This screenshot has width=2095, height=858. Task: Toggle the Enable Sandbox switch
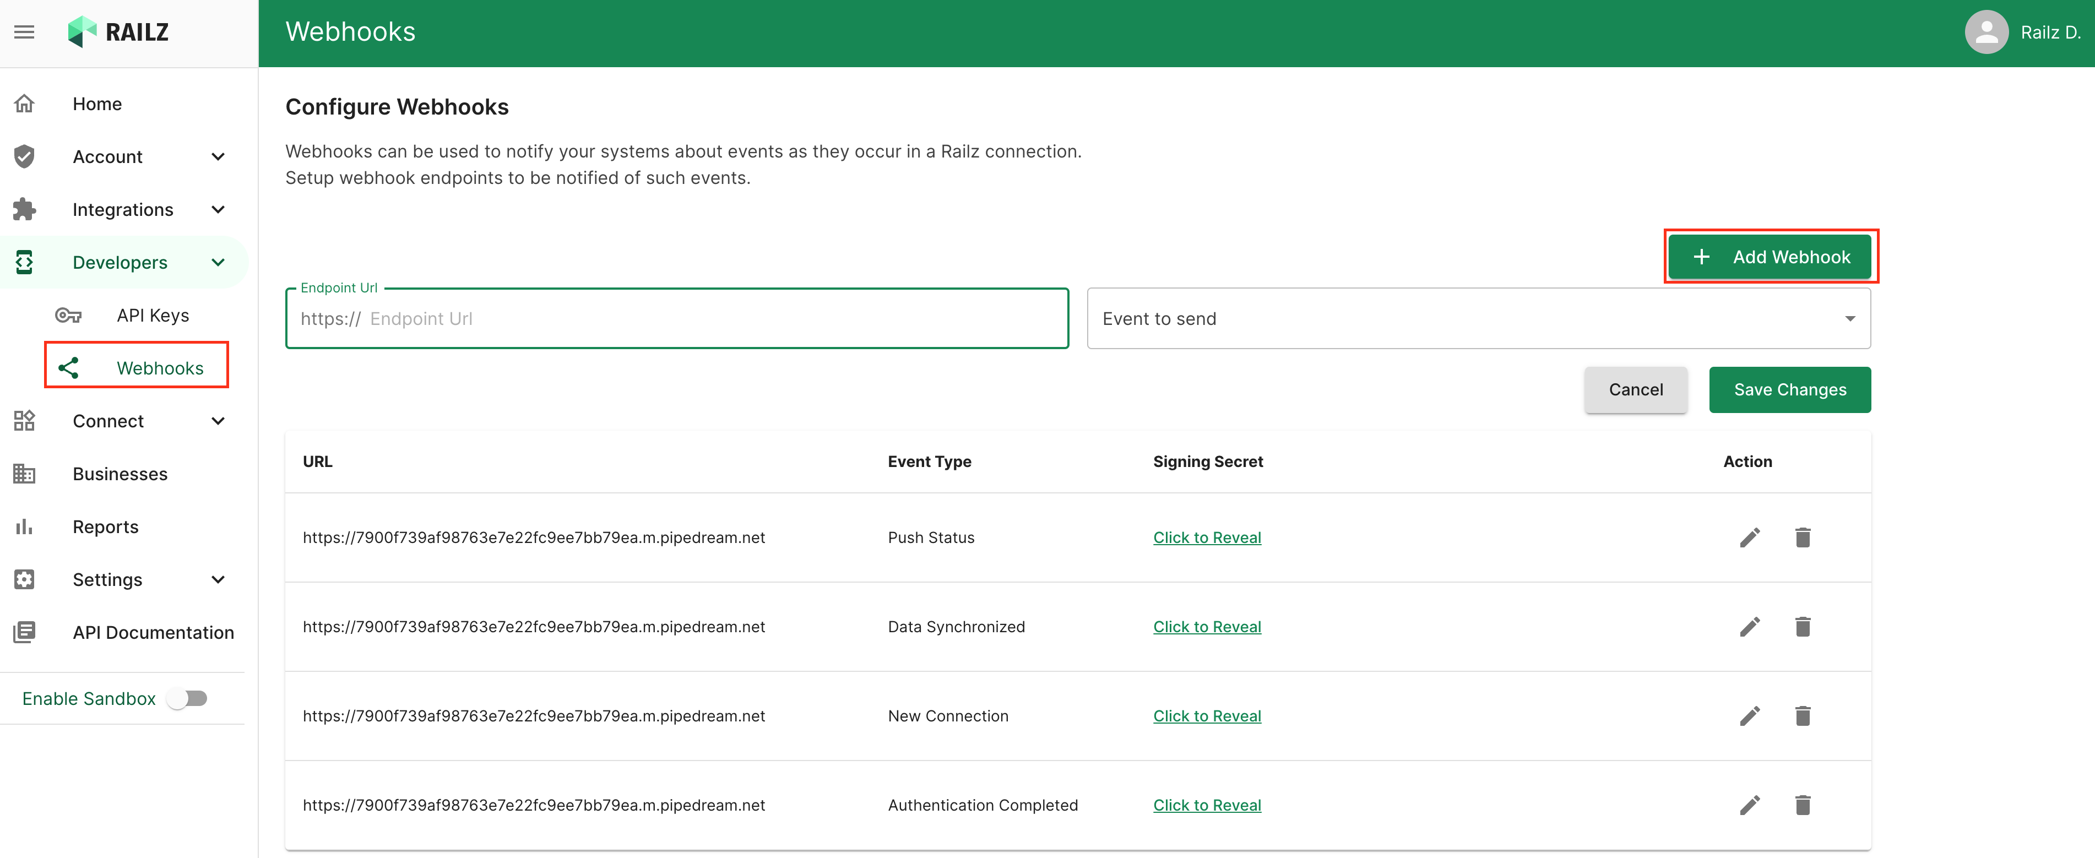click(x=188, y=699)
